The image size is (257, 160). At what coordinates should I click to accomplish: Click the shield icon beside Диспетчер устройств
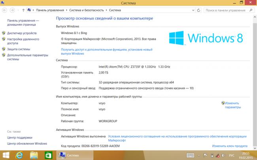coord(4,33)
